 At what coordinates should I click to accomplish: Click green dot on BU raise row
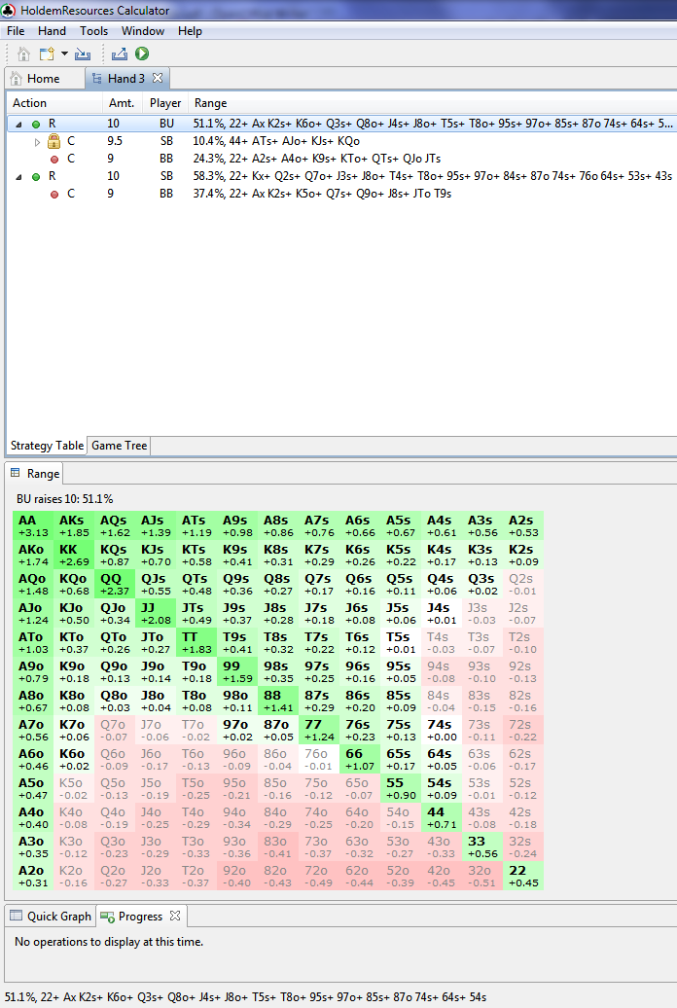point(36,125)
